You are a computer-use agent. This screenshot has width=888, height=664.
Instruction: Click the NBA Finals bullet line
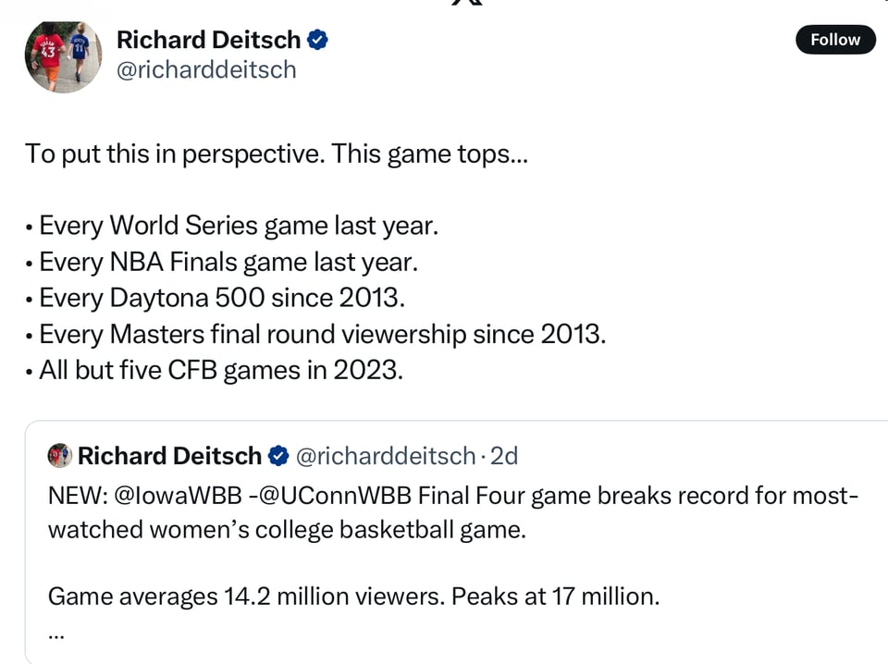pos(222,263)
